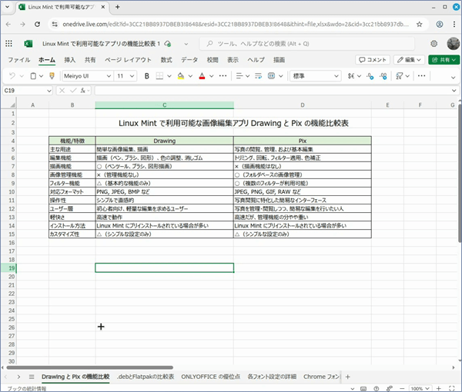Switch to ONLYOFFICE の優位点 sheet

click(210, 377)
